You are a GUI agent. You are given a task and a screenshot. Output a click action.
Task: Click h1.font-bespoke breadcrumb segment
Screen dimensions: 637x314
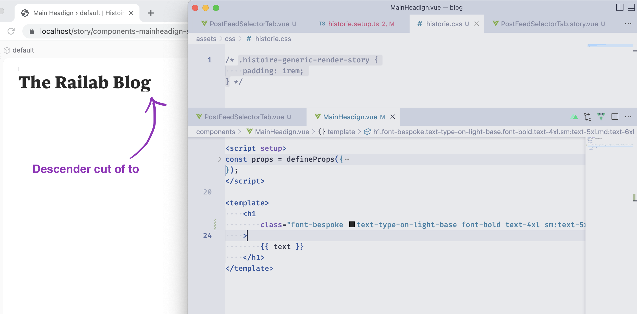tap(499, 132)
